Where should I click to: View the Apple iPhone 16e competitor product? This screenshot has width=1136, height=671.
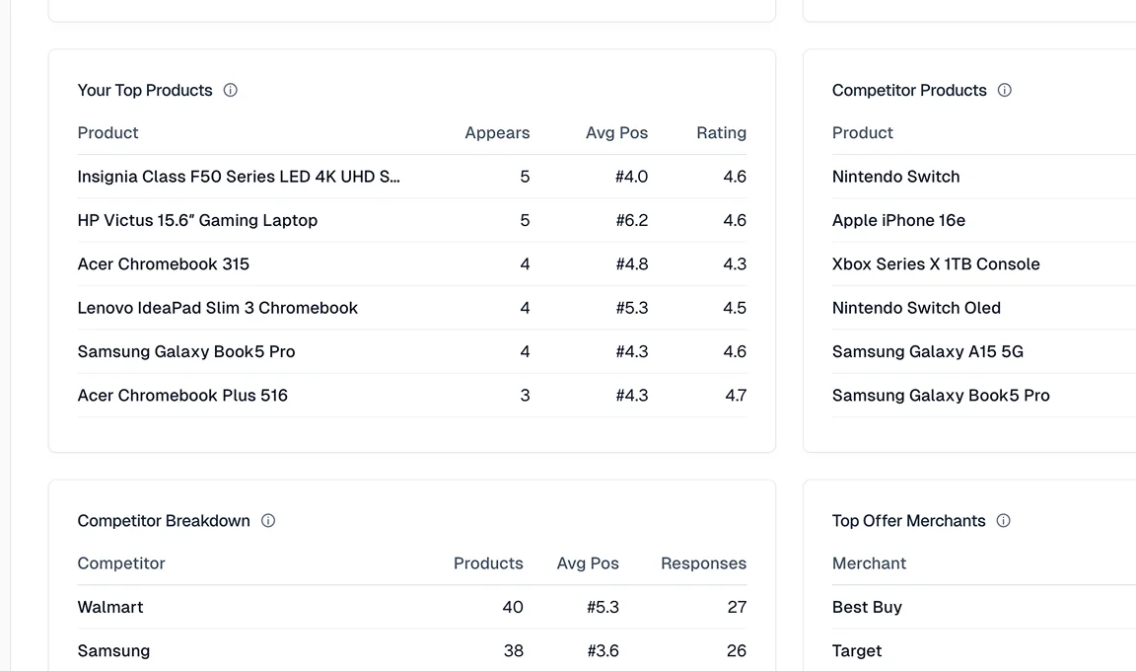(898, 220)
